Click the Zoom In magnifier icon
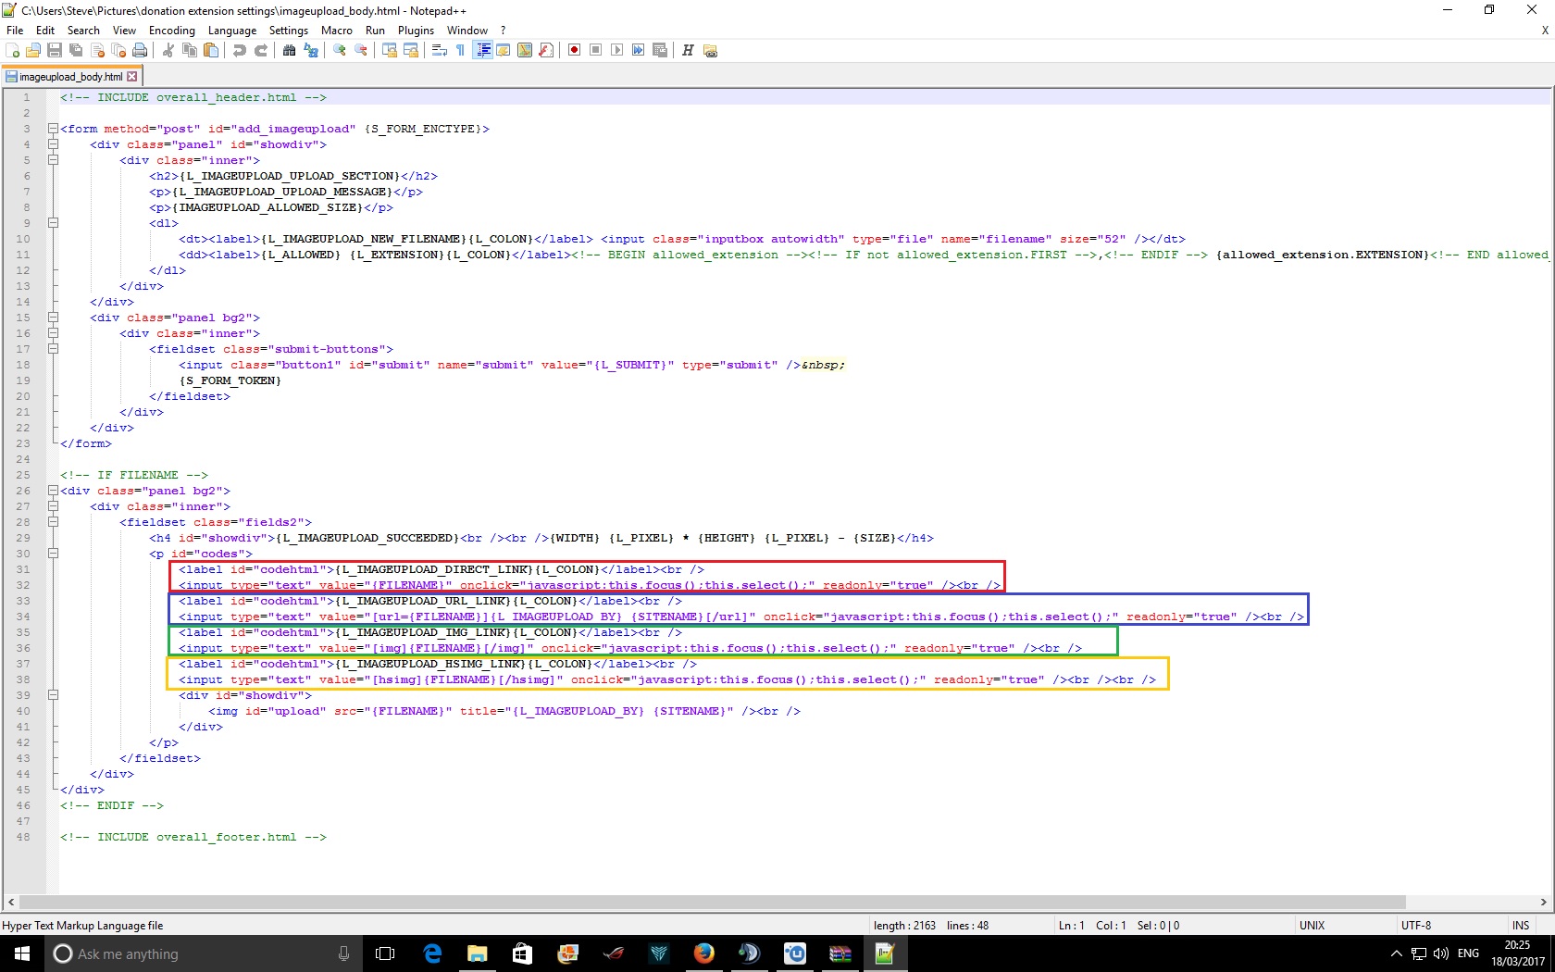This screenshot has height=972, width=1555. (x=340, y=50)
